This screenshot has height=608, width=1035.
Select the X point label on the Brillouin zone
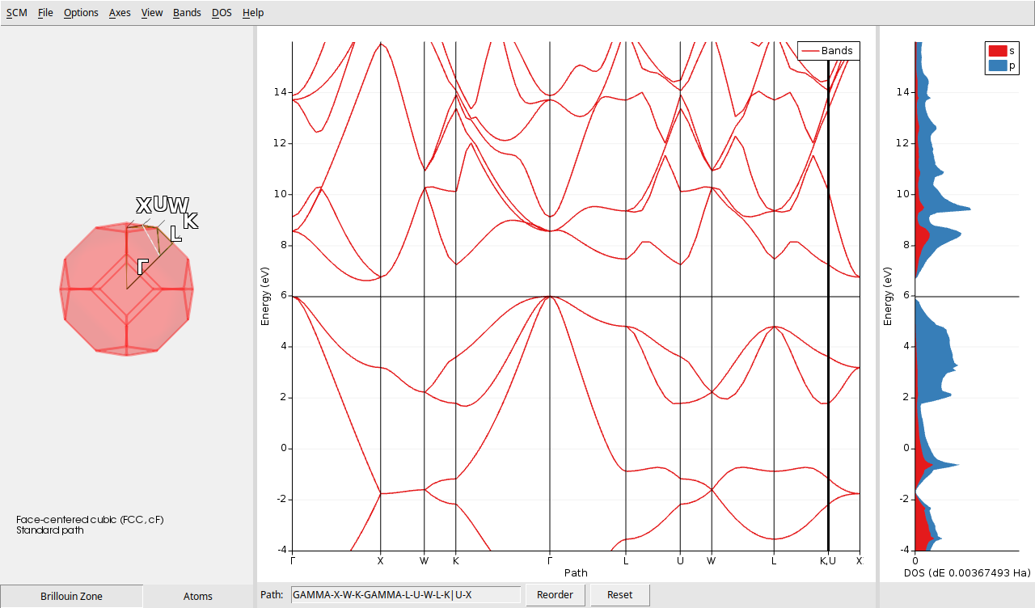(x=142, y=204)
